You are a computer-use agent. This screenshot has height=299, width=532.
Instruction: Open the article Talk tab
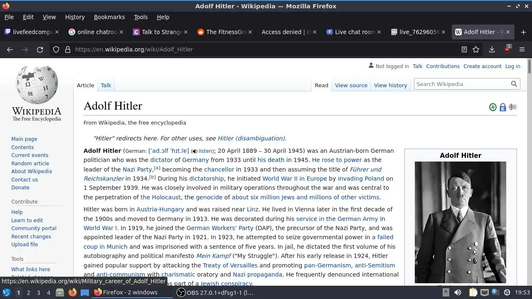(106, 85)
